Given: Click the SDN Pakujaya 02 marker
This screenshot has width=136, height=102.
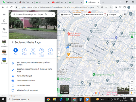Looking at the screenshot, I should tap(107, 43).
